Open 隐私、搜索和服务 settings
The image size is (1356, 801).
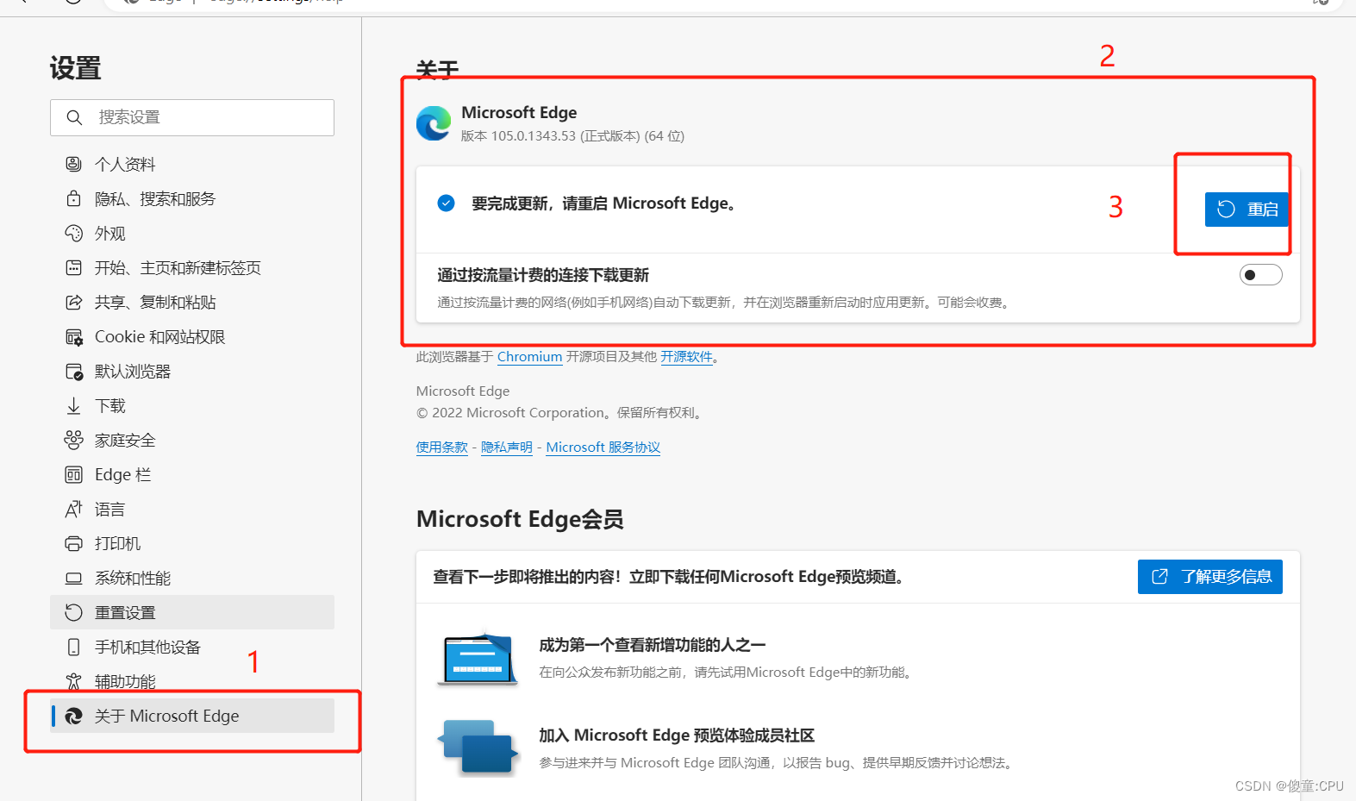pyautogui.click(x=192, y=198)
